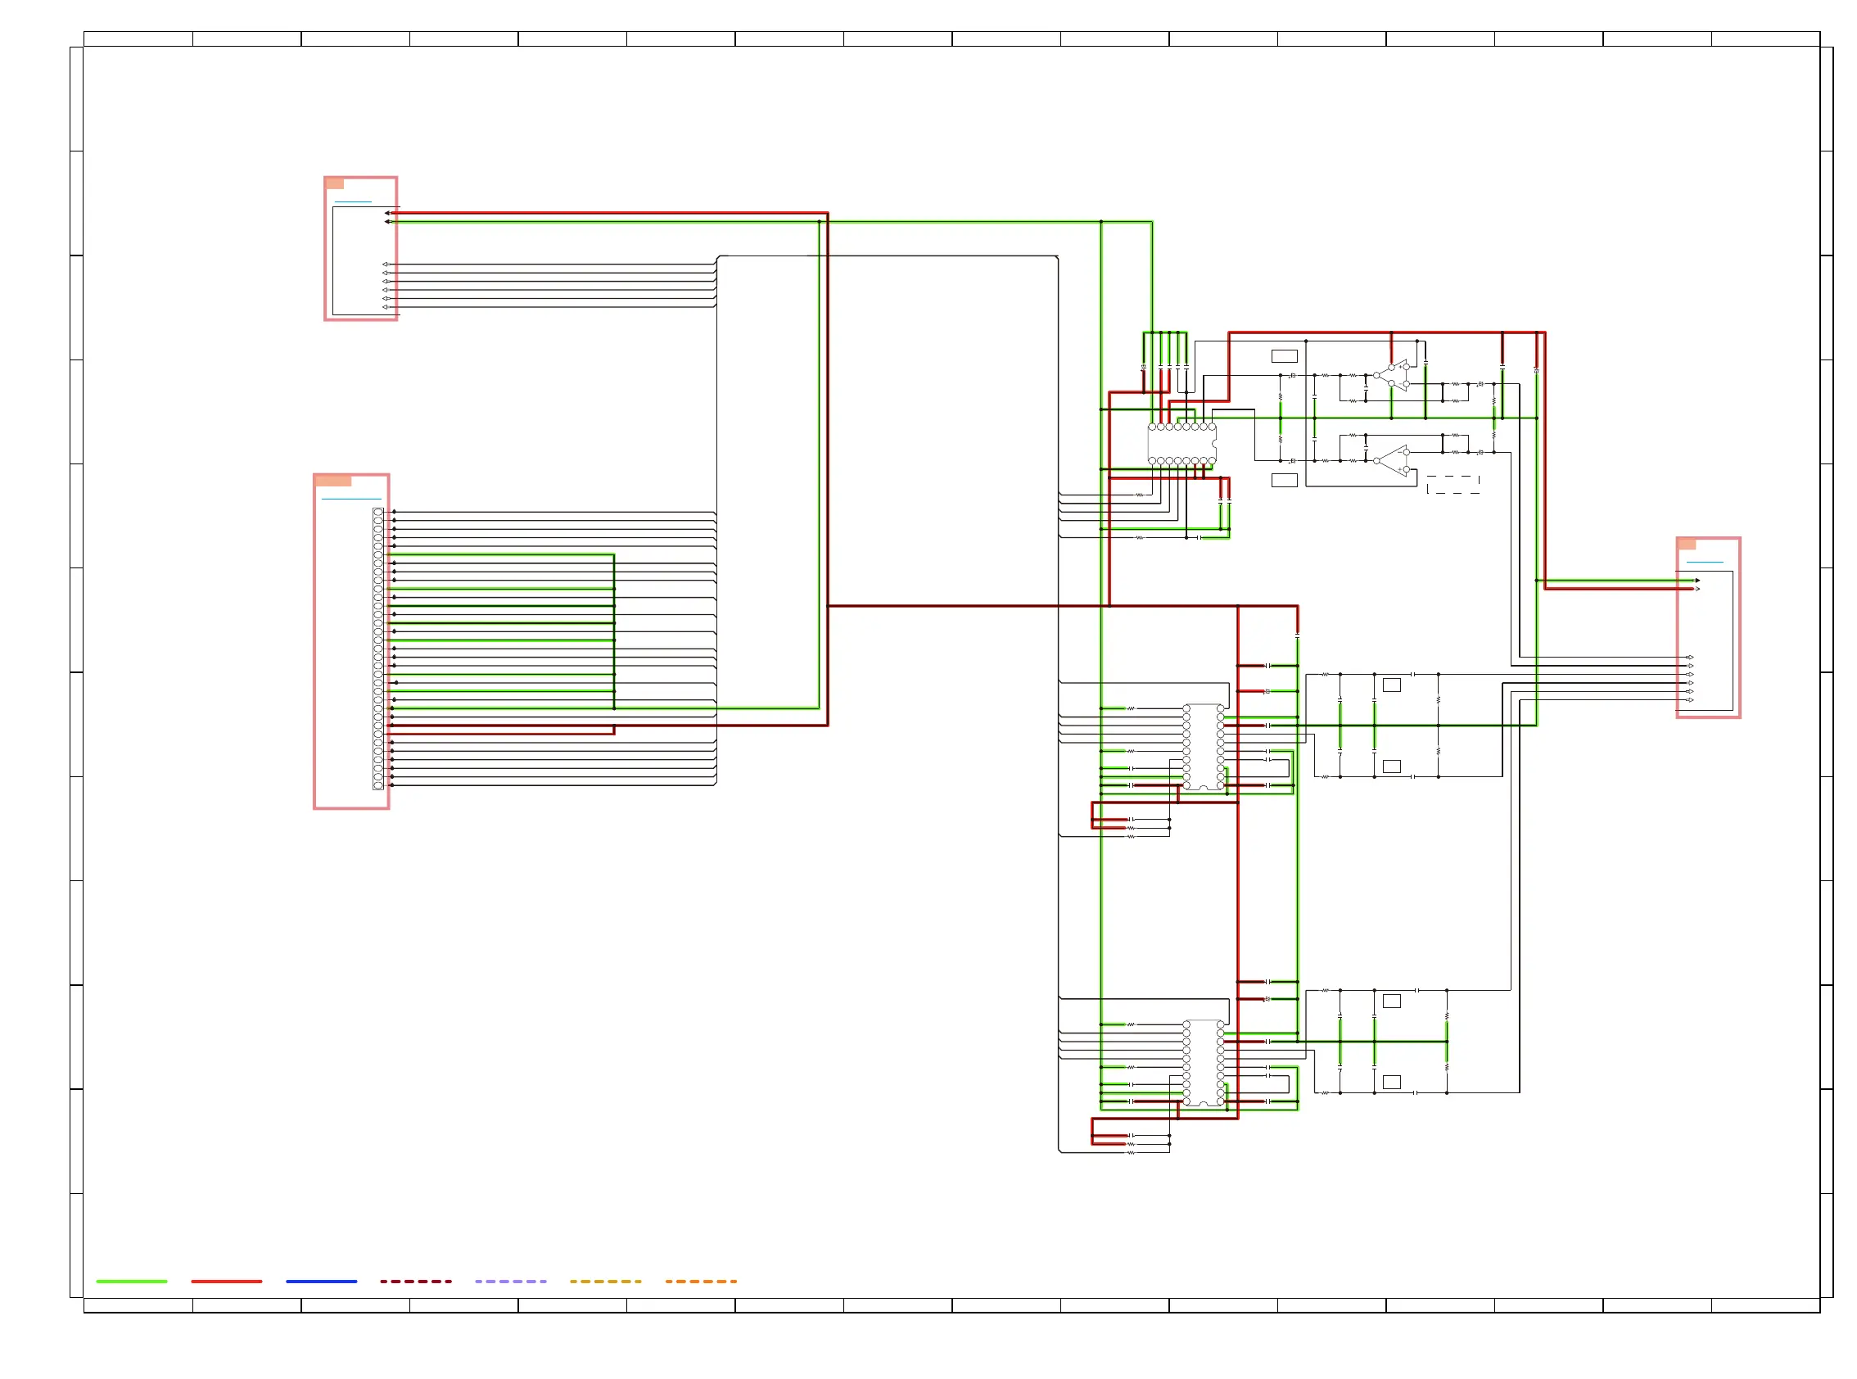Click the small empty box above upper op-amp
The height and width of the screenshot is (1379, 1857).
[x=1284, y=356]
